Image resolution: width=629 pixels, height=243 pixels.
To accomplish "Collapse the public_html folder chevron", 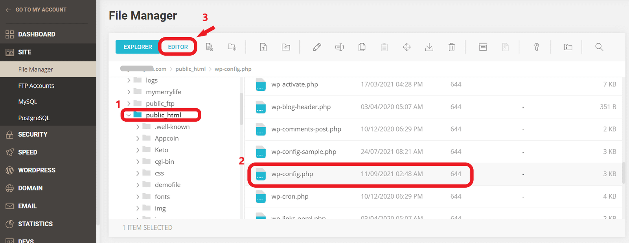I will pos(129,115).
